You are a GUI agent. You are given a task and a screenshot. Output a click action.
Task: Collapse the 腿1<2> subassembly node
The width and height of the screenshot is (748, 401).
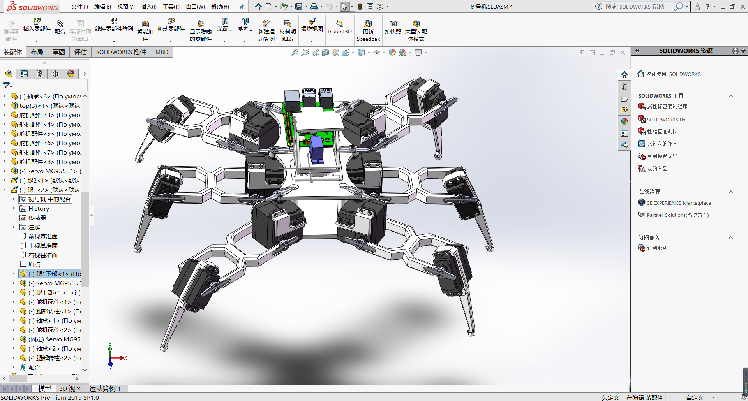(4, 190)
